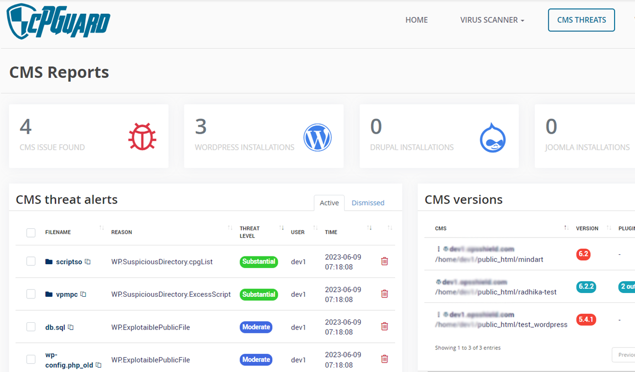This screenshot has height=372, width=635.
Task: Sort by Threat Level column arrows
Action: [x=282, y=228]
